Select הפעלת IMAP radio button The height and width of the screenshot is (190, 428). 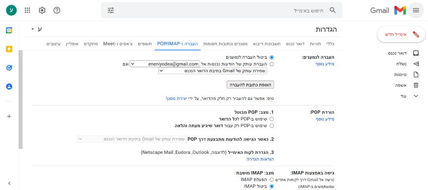(272, 180)
